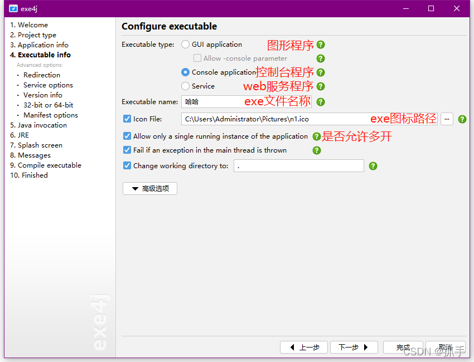Minimize the exe4j window
This screenshot has width=474, height=362.
coord(406,8)
